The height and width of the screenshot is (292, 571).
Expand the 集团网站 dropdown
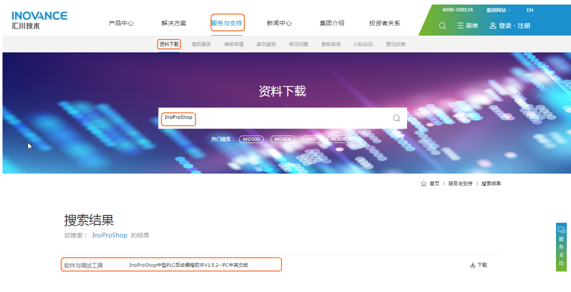coord(499,10)
